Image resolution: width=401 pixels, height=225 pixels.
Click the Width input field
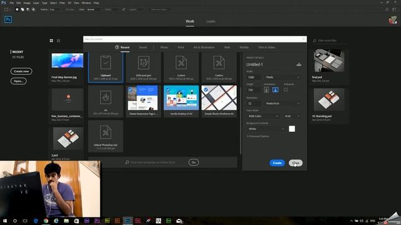254,77
